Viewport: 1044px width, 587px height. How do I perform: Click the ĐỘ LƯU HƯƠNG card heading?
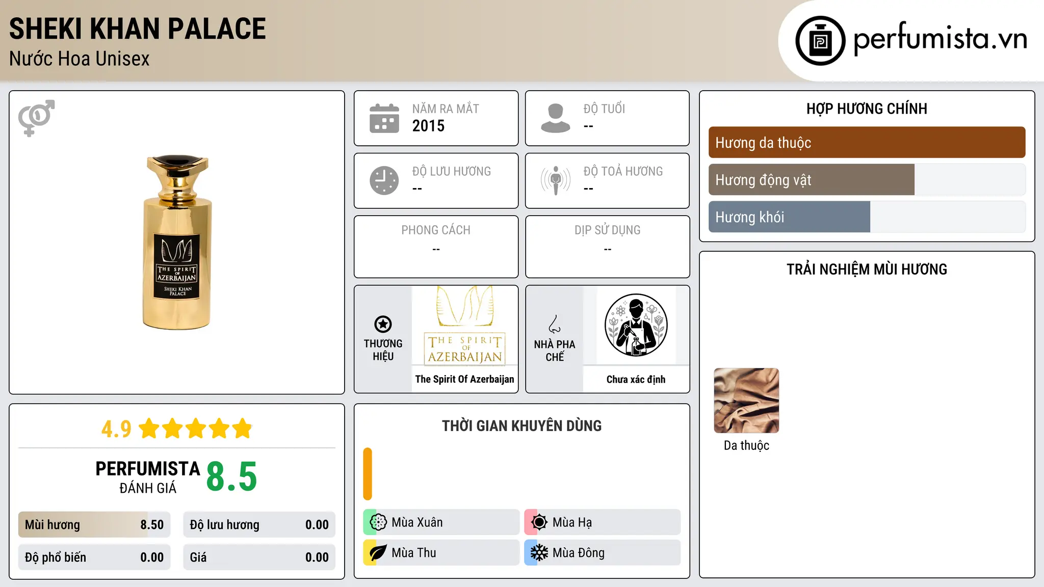click(451, 171)
